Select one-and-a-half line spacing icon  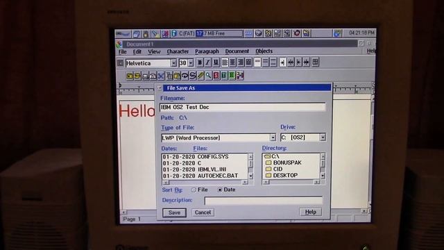point(266,62)
